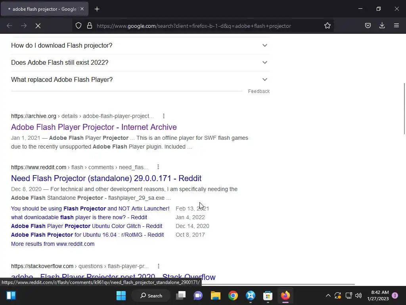Switch to Firefox taskbar icon
Screen dimensions: 406x305
click(285, 295)
